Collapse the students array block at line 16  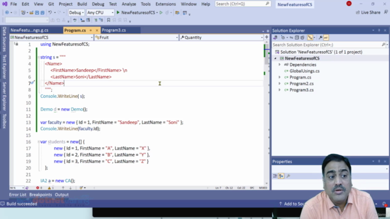39,142
